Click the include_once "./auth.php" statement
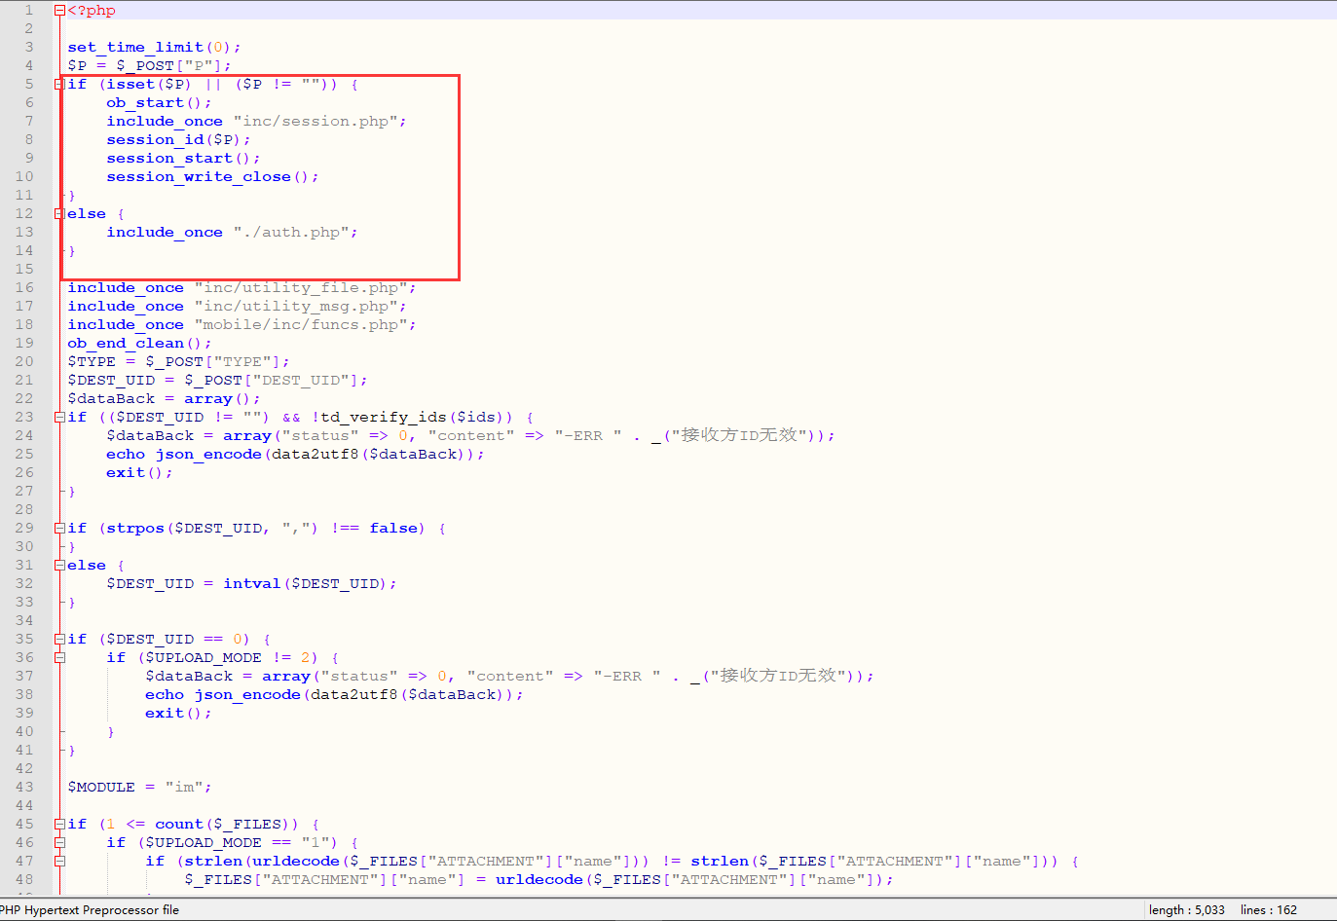Screen dimensions: 1337x921 click(x=231, y=232)
